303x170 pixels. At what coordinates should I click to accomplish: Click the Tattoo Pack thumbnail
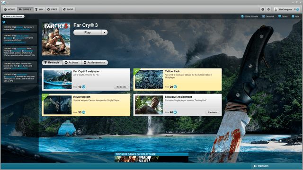149,79
